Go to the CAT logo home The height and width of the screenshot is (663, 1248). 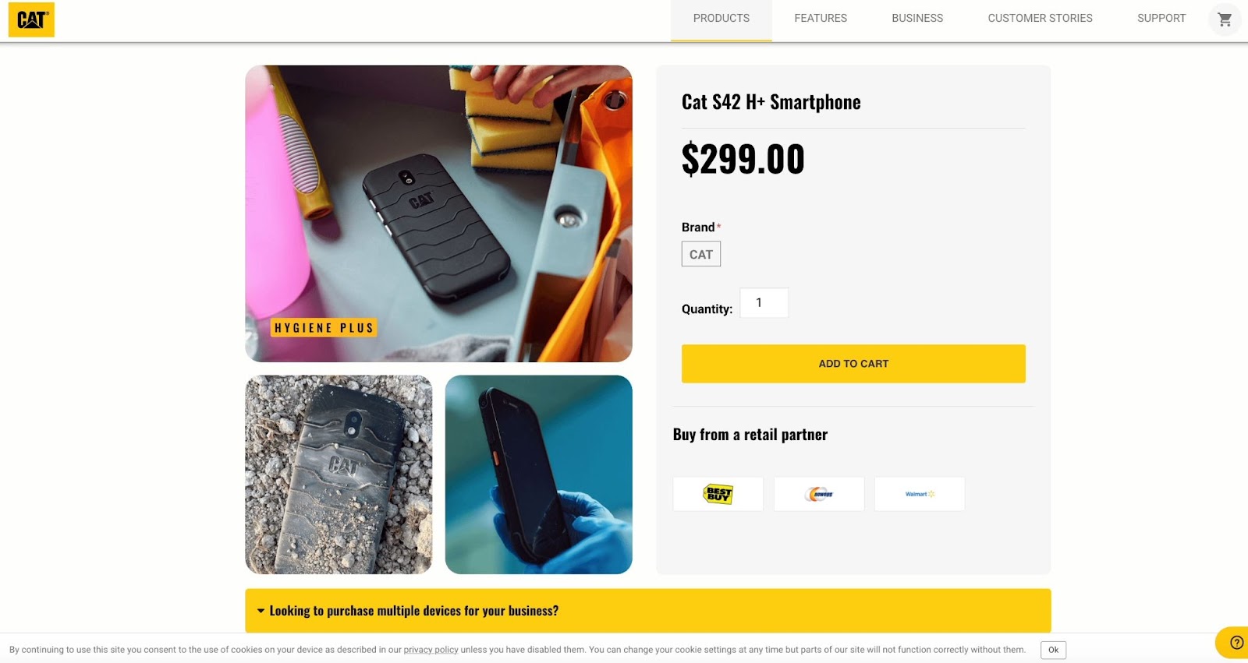tap(31, 19)
